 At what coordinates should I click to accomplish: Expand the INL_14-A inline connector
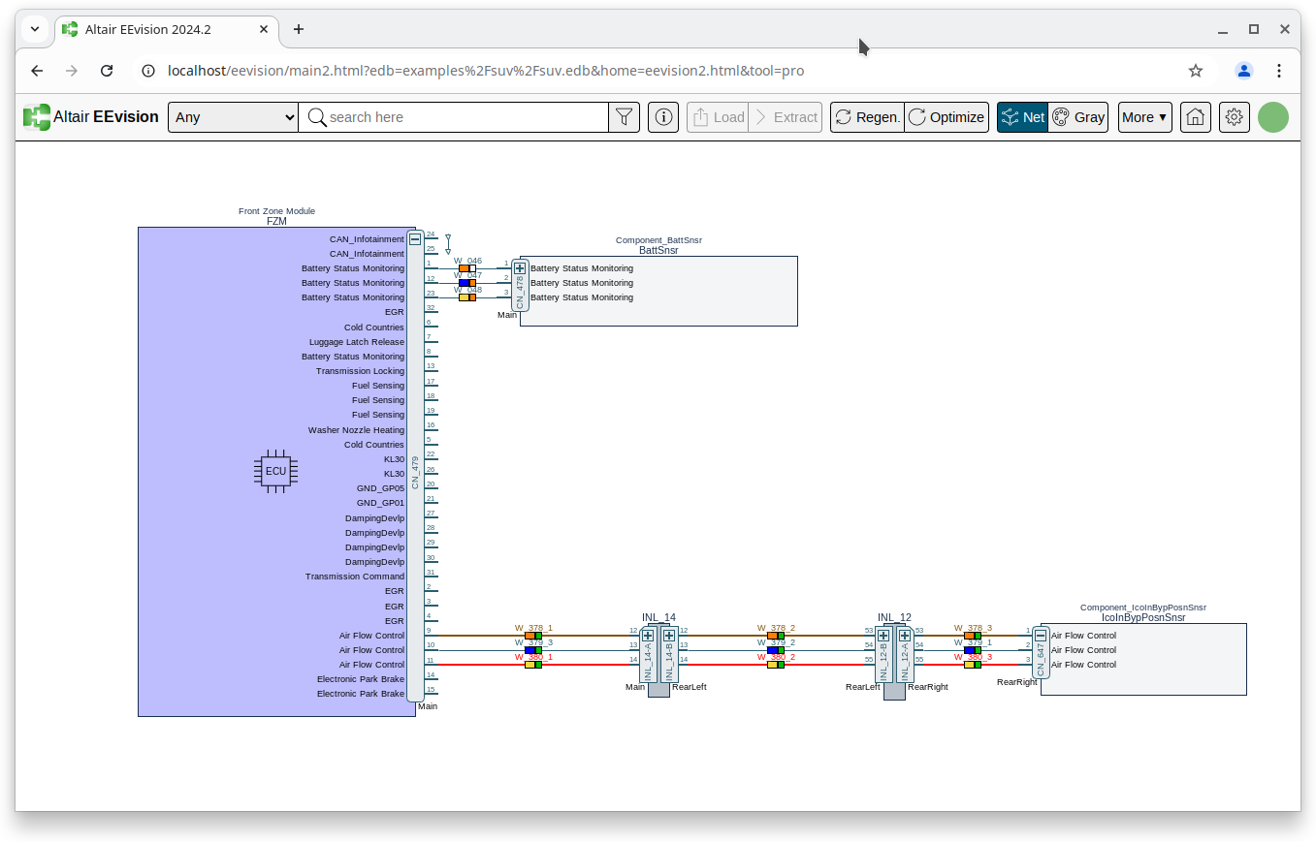click(x=648, y=636)
